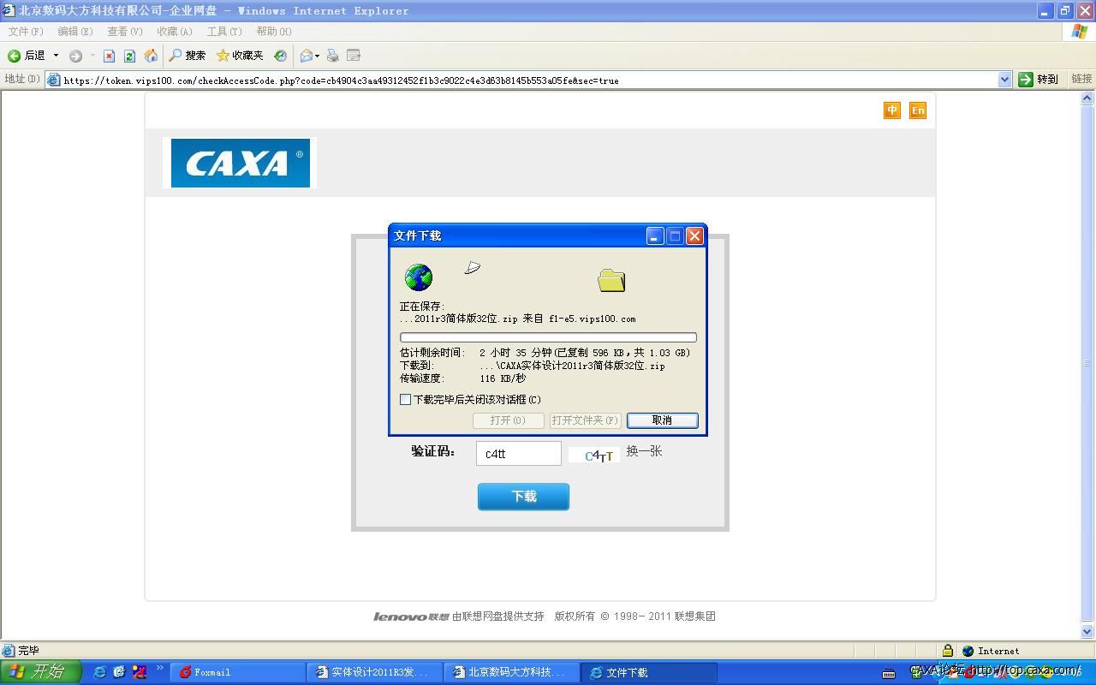1096x685 pixels.
Task: Click the 链接 links toolbar label
Action: tap(1081, 79)
